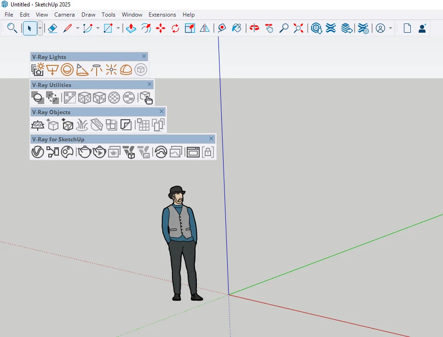This screenshot has height=337, width=443.
Task: Select the man figure in the viewport
Action: pyautogui.click(x=181, y=243)
